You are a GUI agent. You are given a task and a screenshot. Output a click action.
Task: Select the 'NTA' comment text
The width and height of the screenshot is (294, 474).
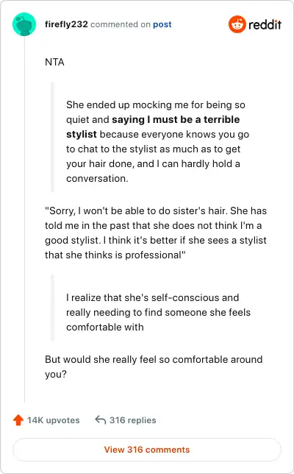pos(54,62)
